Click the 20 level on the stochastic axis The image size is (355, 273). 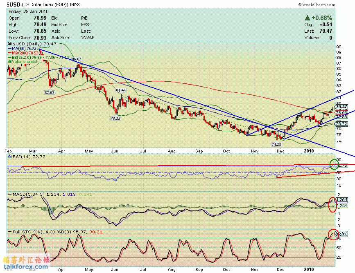tap(339, 257)
